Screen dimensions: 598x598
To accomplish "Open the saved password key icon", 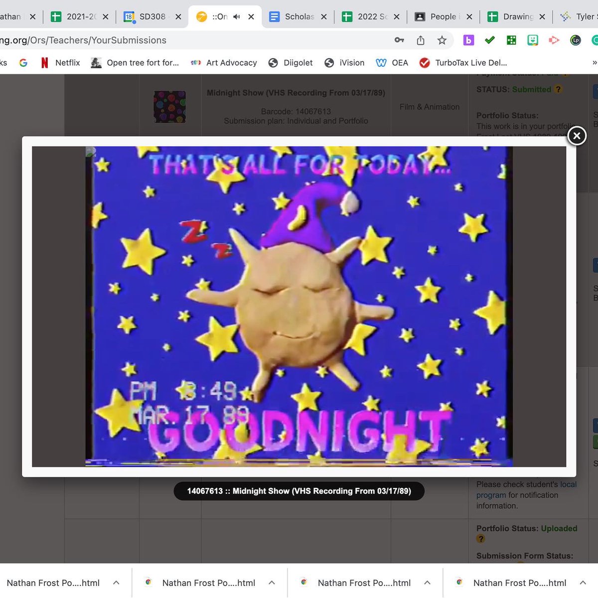I will pos(399,40).
